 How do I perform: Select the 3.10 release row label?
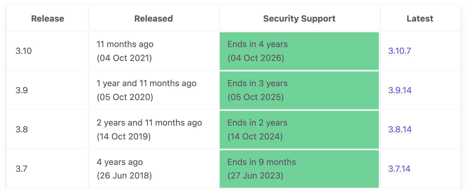pos(24,51)
